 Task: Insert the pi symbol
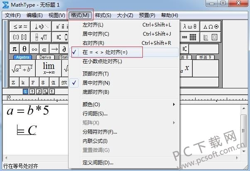15,49
